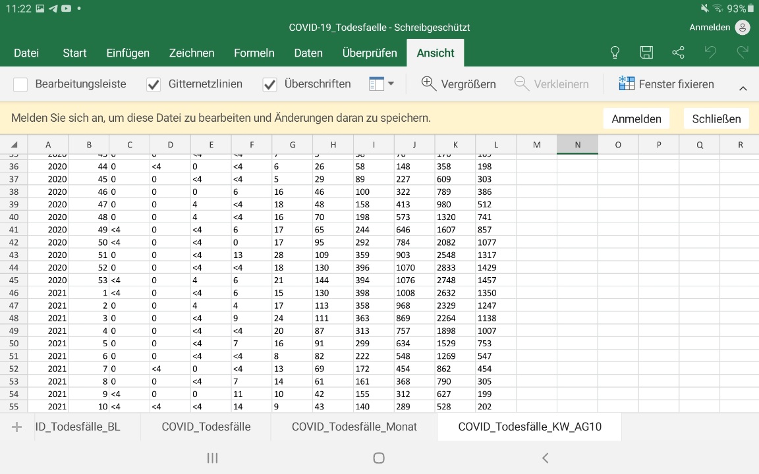Click the save file icon

(x=646, y=53)
